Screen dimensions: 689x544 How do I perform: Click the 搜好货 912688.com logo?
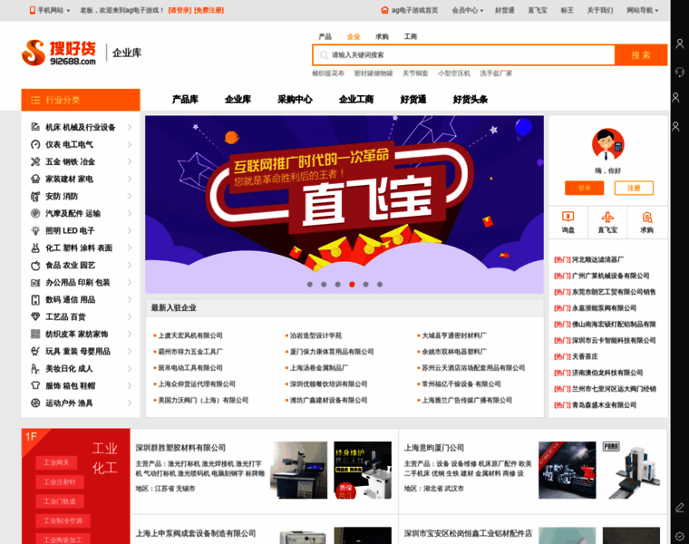pos(59,53)
